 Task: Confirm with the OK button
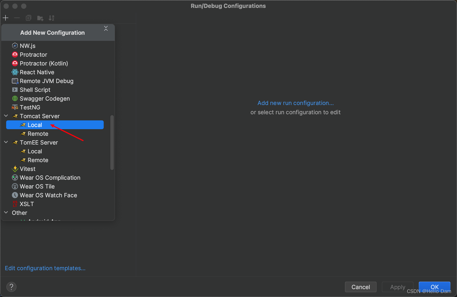tap(435, 287)
